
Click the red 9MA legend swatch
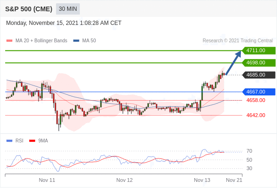pos(32,141)
